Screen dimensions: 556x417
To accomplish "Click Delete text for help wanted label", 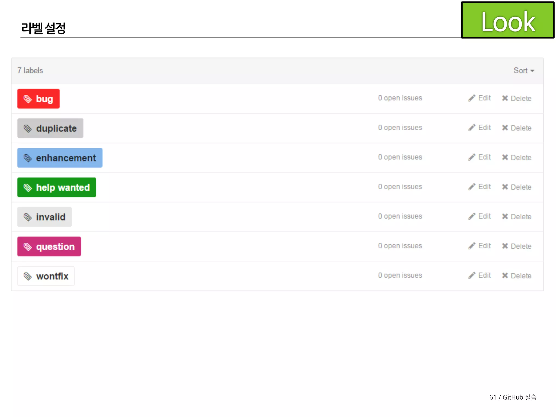I will coord(521,187).
